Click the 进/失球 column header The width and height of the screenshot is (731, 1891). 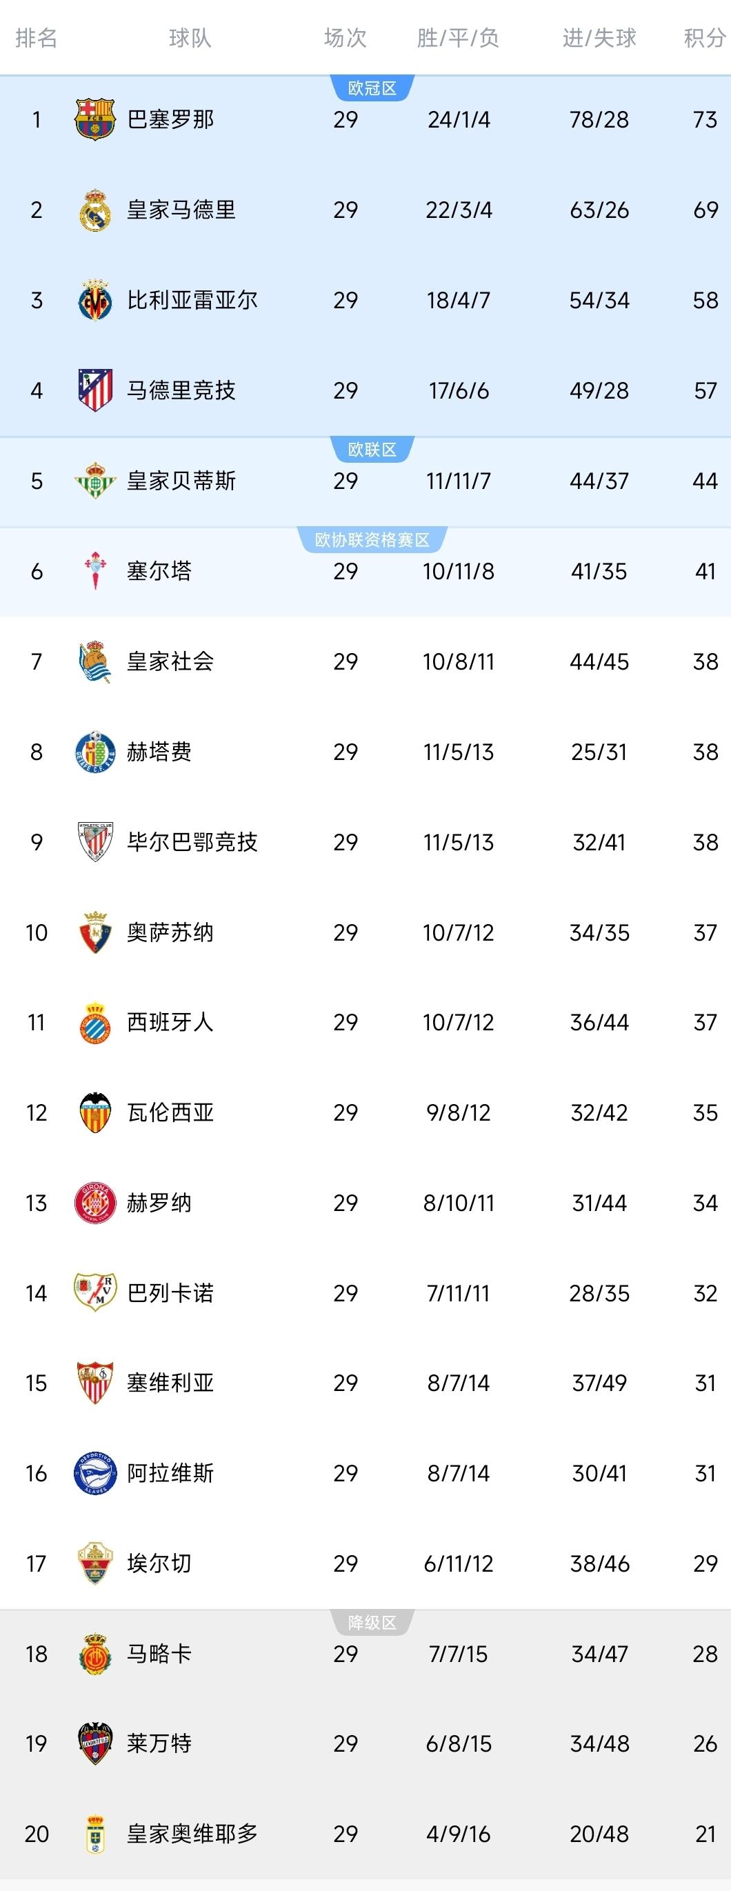click(599, 38)
